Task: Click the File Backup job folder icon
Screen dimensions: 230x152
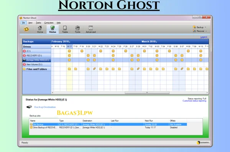Action: [x=31, y=124]
